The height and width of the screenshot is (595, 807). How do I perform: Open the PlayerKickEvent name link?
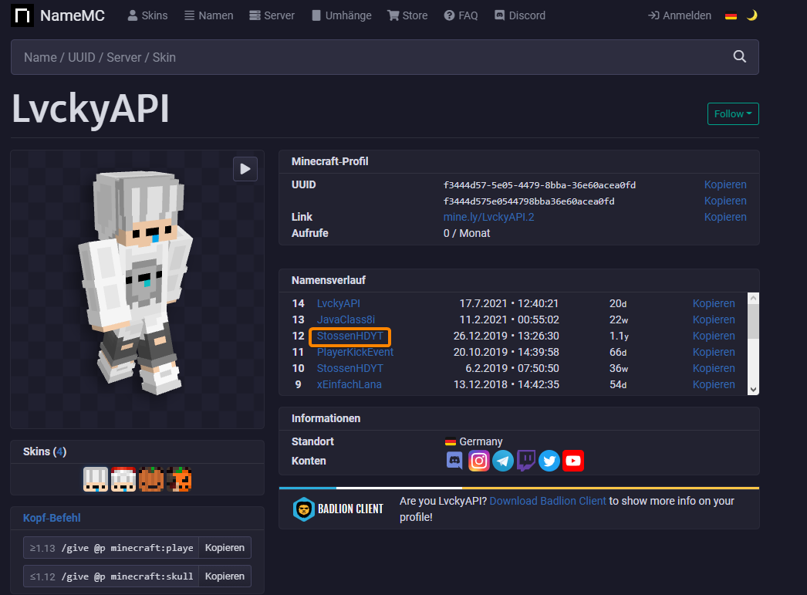(355, 352)
